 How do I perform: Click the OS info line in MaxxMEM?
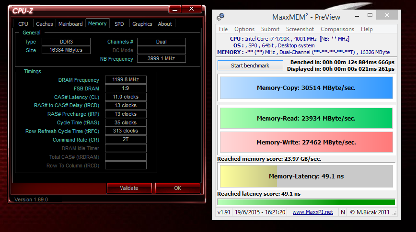[274, 45]
